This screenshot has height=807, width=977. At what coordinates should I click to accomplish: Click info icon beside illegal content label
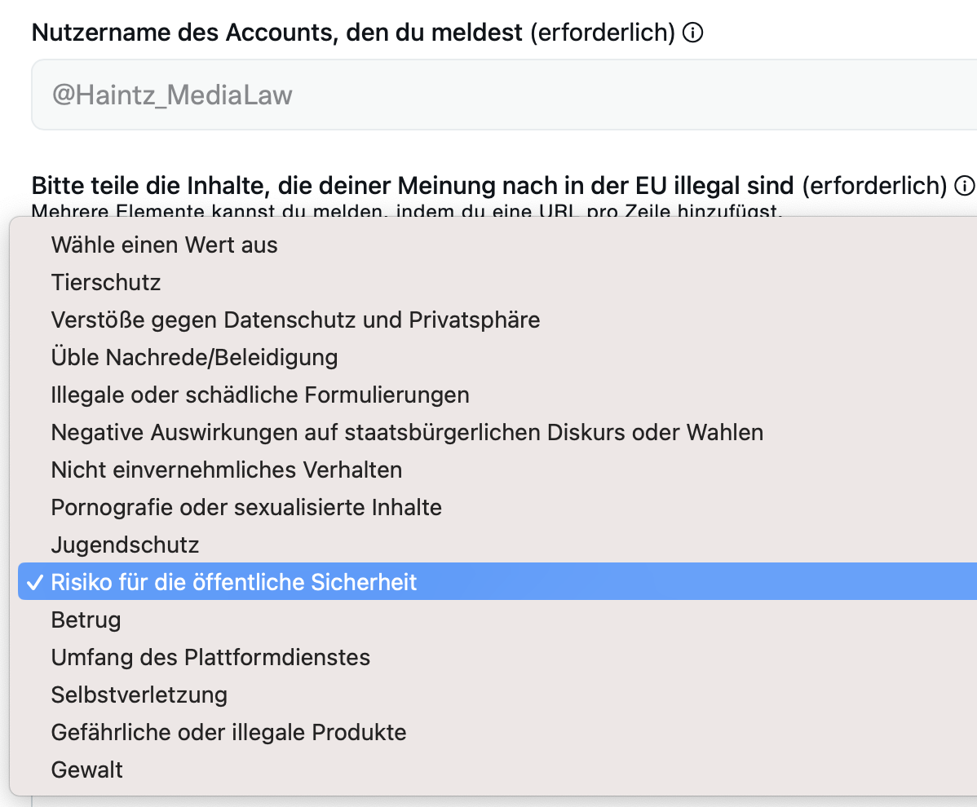965,185
